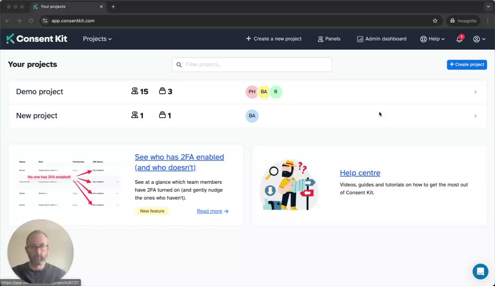495x286 pixels.
Task: Expand the Help menu
Action: click(432, 39)
